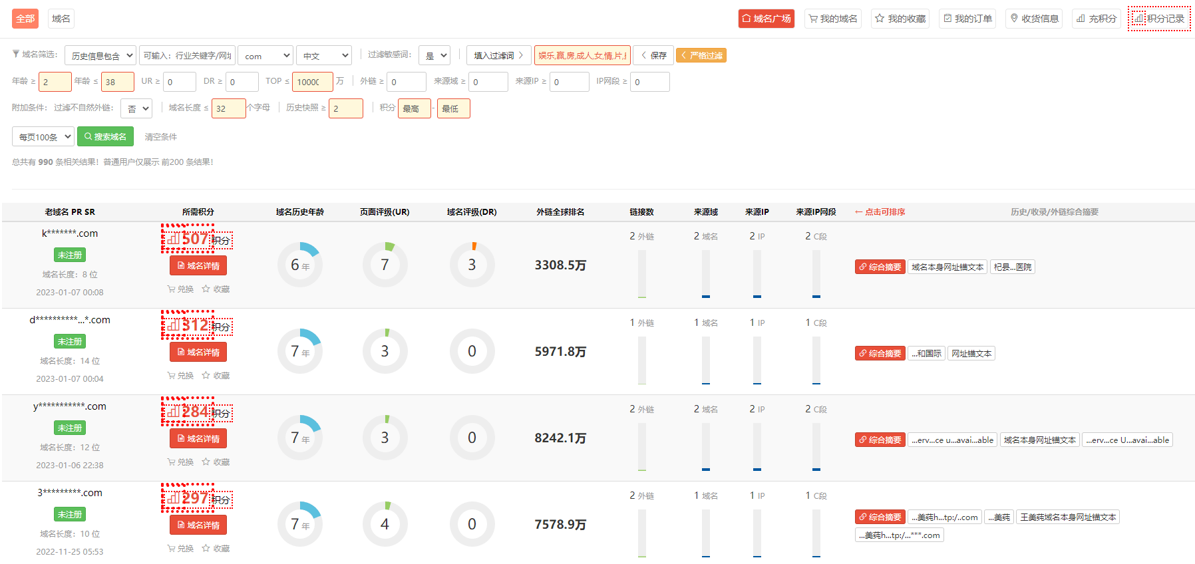This screenshot has width=1195, height=564.
Task: Click 域名详情 for the 297积分 domain
Action: point(198,525)
